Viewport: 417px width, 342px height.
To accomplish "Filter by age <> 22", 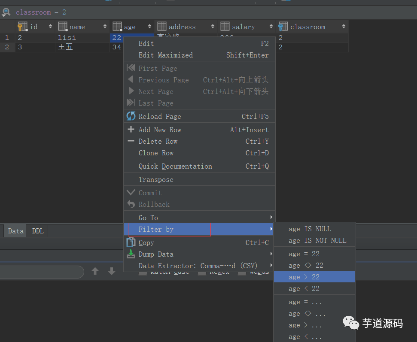I will [x=315, y=265].
